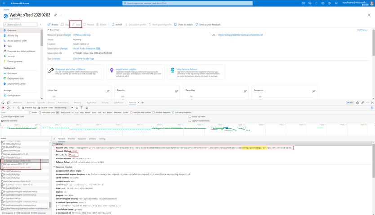Check 3rd-party requests option
Viewport: 375px width, 215px height.
[173, 112]
